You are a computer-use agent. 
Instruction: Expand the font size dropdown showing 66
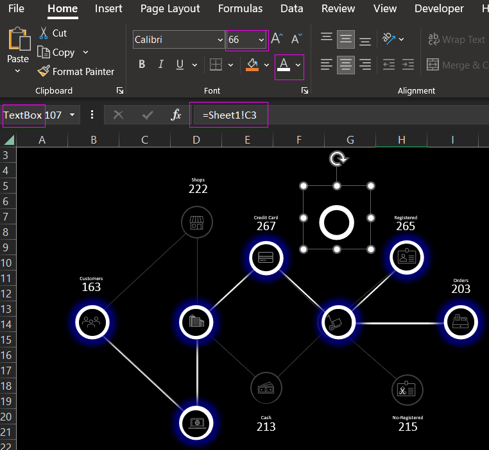pos(261,40)
